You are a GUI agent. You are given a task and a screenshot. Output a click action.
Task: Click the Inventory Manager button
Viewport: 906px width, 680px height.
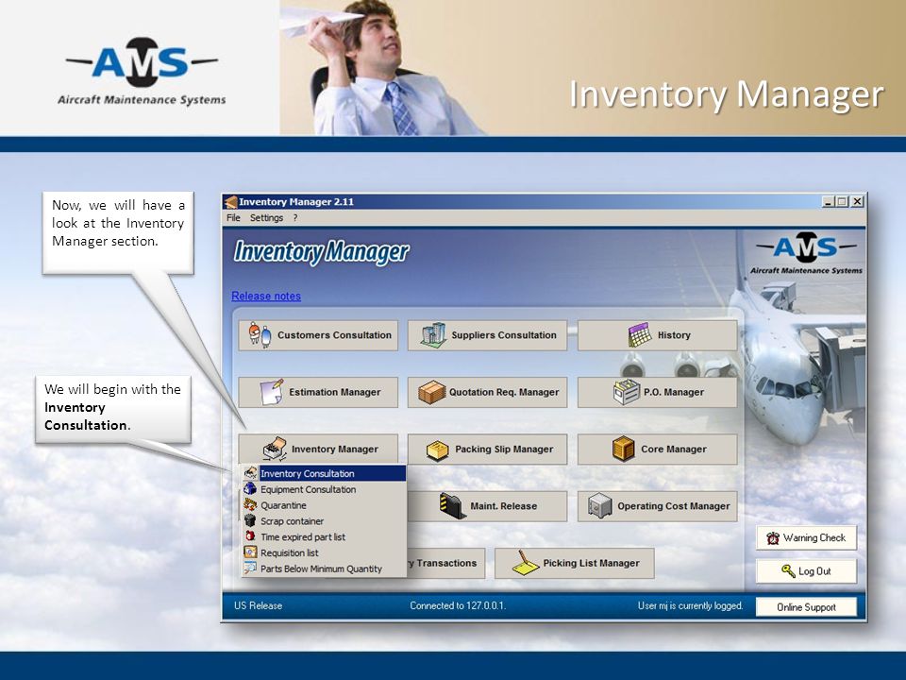[x=318, y=450]
